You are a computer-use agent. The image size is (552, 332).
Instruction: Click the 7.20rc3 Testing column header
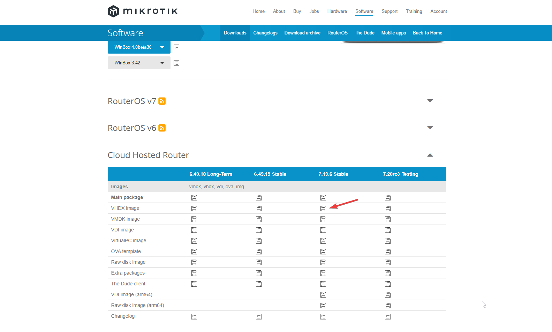click(x=400, y=174)
